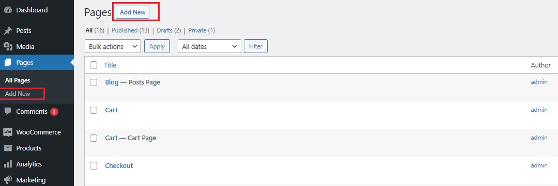Click the Add New button beside Pages heading
This screenshot has width=558, height=186.
[133, 12]
